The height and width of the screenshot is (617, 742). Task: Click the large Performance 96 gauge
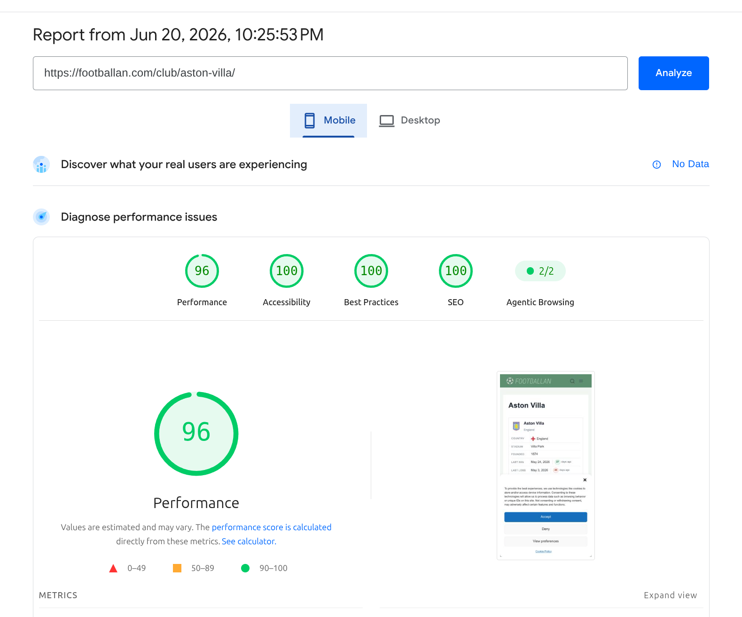click(x=196, y=434)
